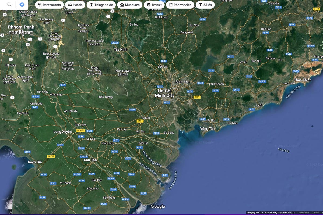Screen dimensions: 323x215
Task: Click the Bến Tre town label
Action: click(x=143, y=143)
